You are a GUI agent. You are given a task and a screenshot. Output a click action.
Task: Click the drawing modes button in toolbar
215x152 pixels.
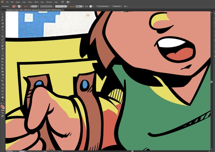[3, 113]
